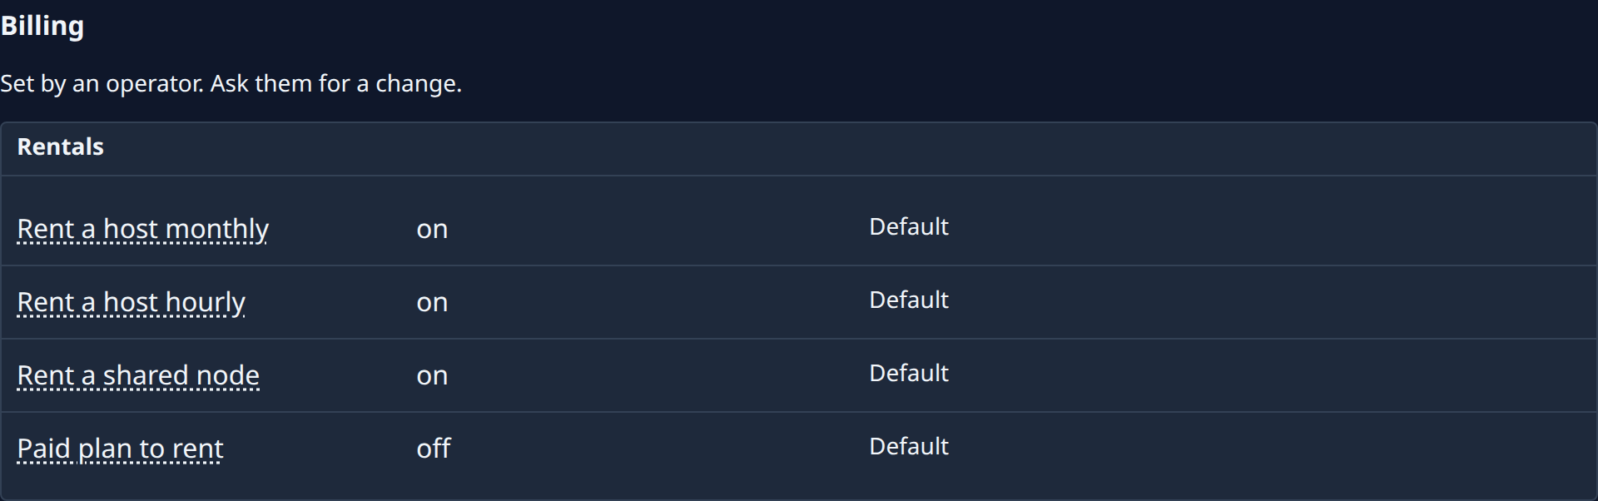Click the 'Rent a host hourly' label
The width and height of the screenshot is (1598, 501).
[131, 302]
